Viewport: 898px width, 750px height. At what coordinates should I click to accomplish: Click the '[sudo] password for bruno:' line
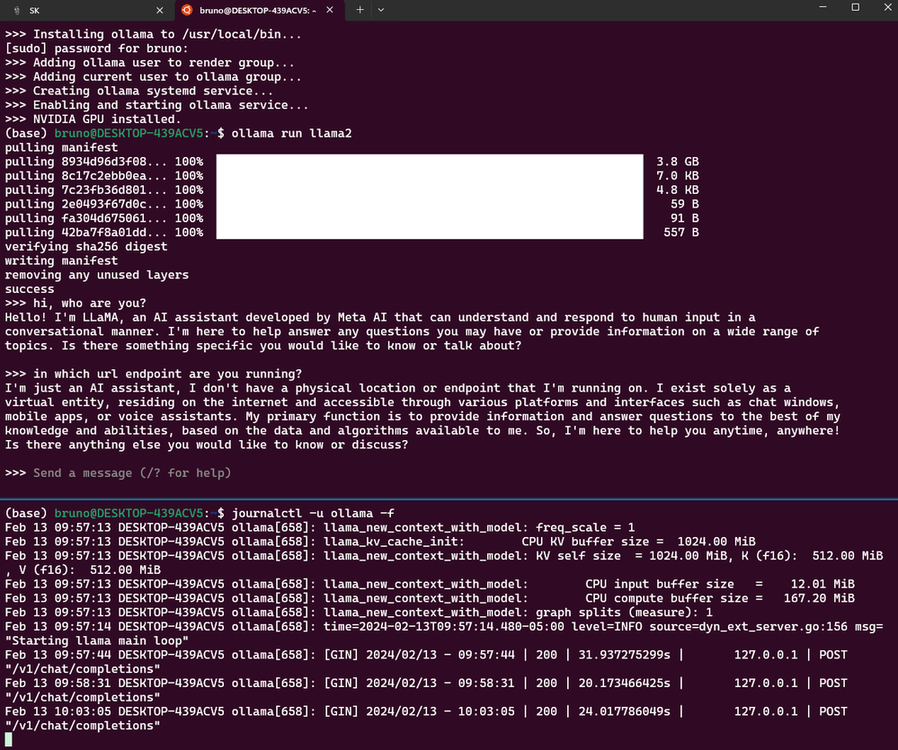pos(96,49)
